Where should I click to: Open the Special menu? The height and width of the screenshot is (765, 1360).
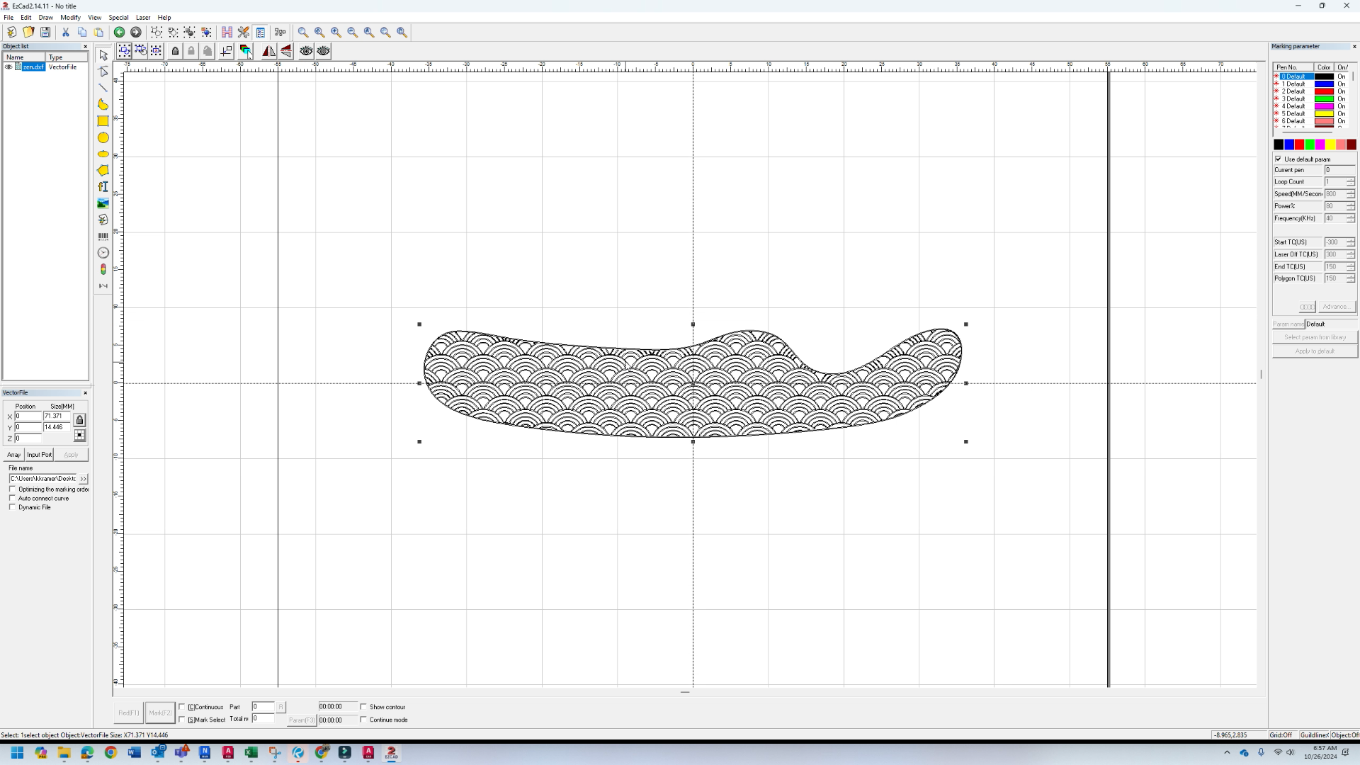pos(118,17)
